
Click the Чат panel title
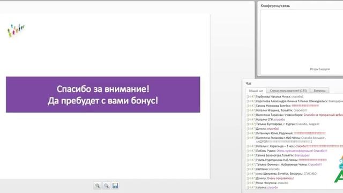(x=249, y=84)
